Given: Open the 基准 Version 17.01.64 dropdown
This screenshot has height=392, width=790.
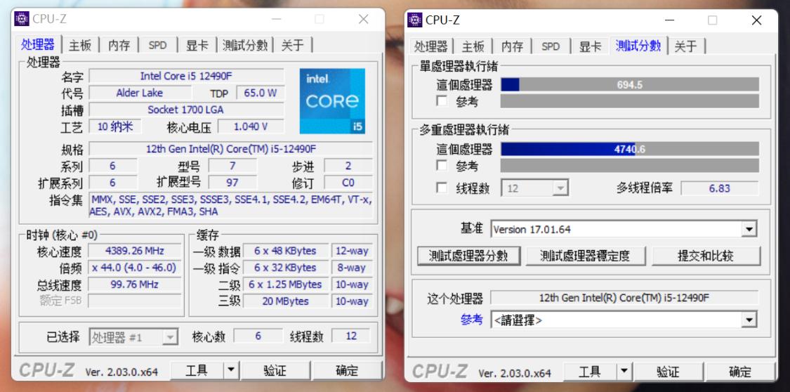Looking at the screenshot, I should coord(624,229).
